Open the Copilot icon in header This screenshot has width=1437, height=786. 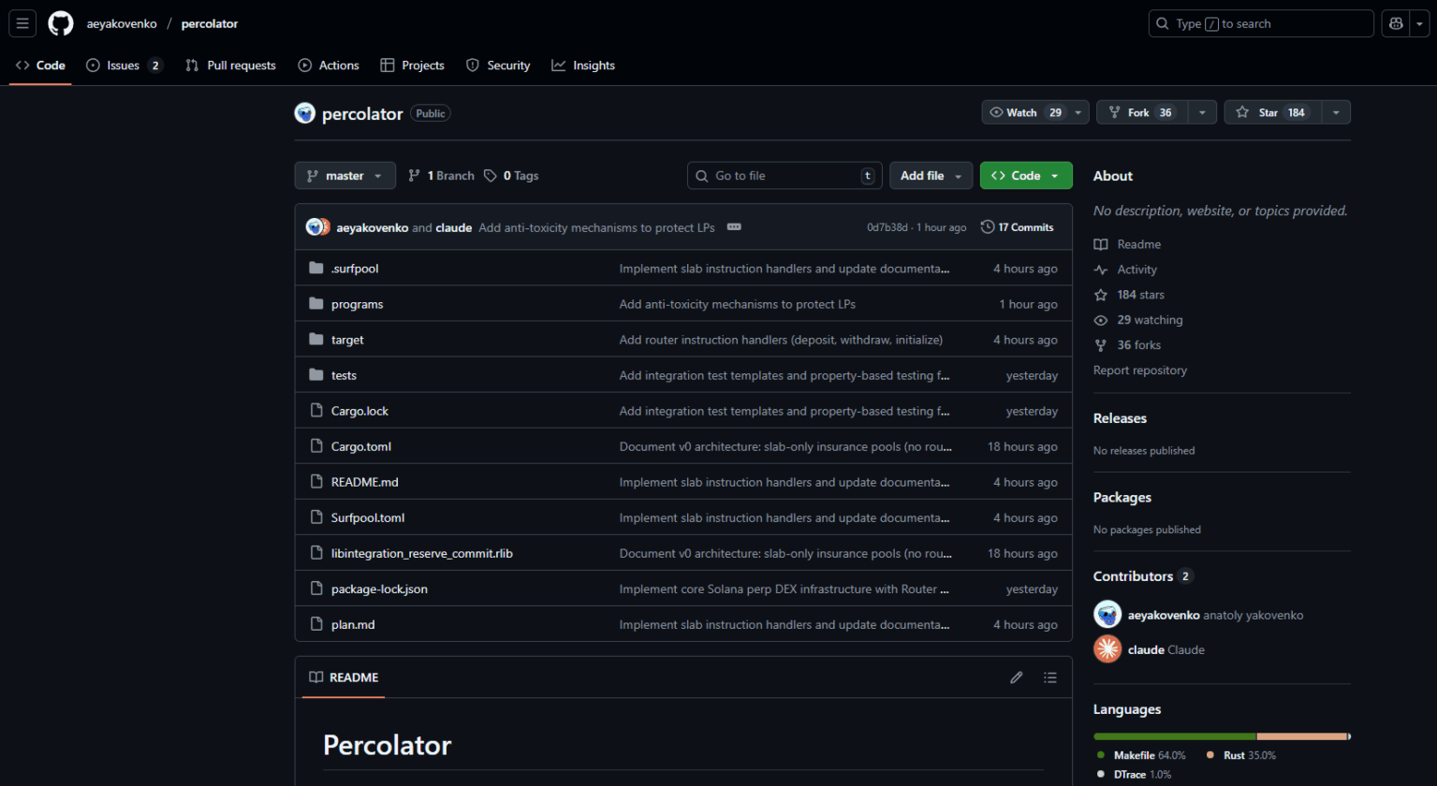coord(1396,23)
